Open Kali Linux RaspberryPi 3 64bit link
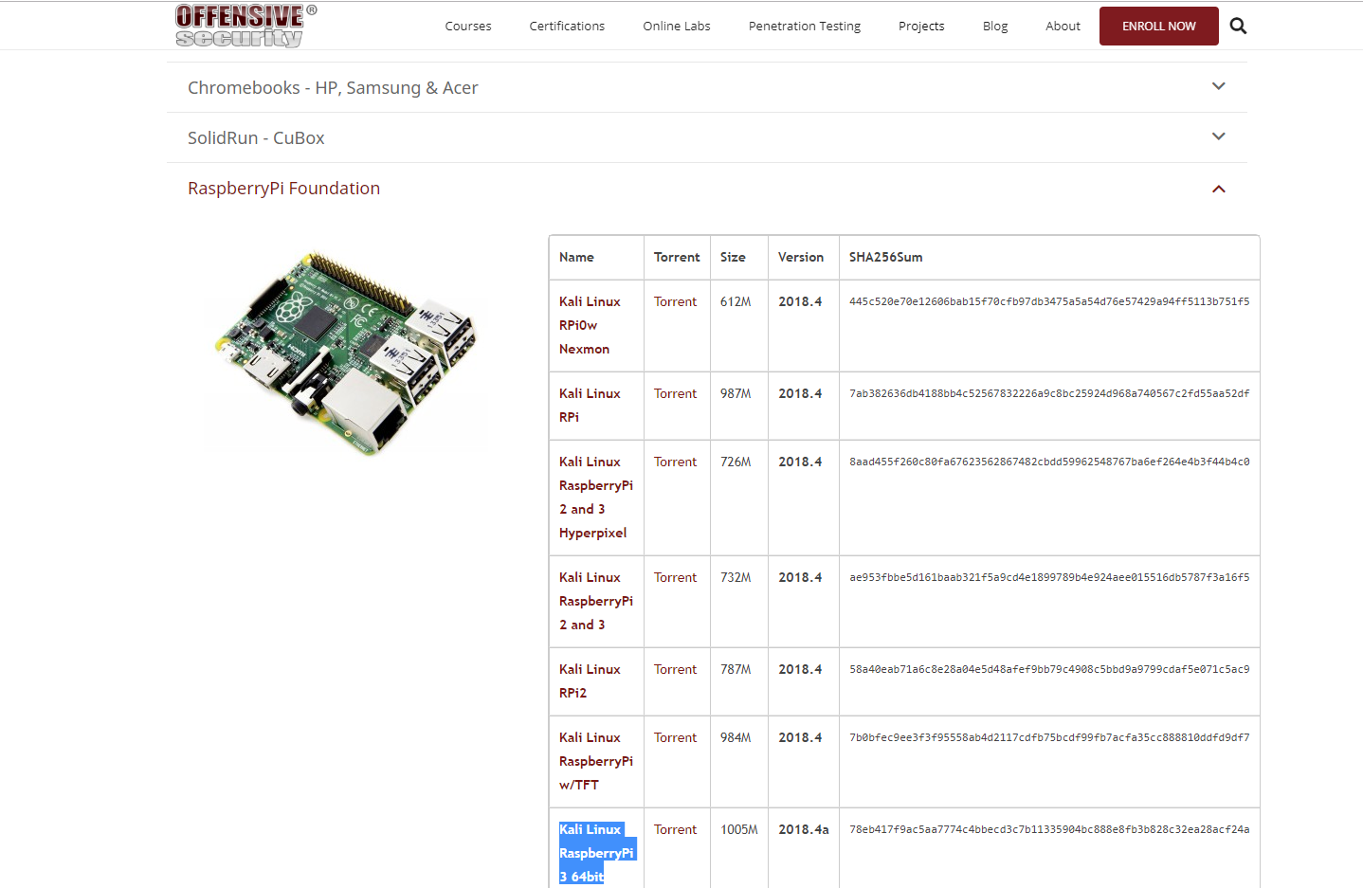The image size is (1363, 888). [596, 853]
